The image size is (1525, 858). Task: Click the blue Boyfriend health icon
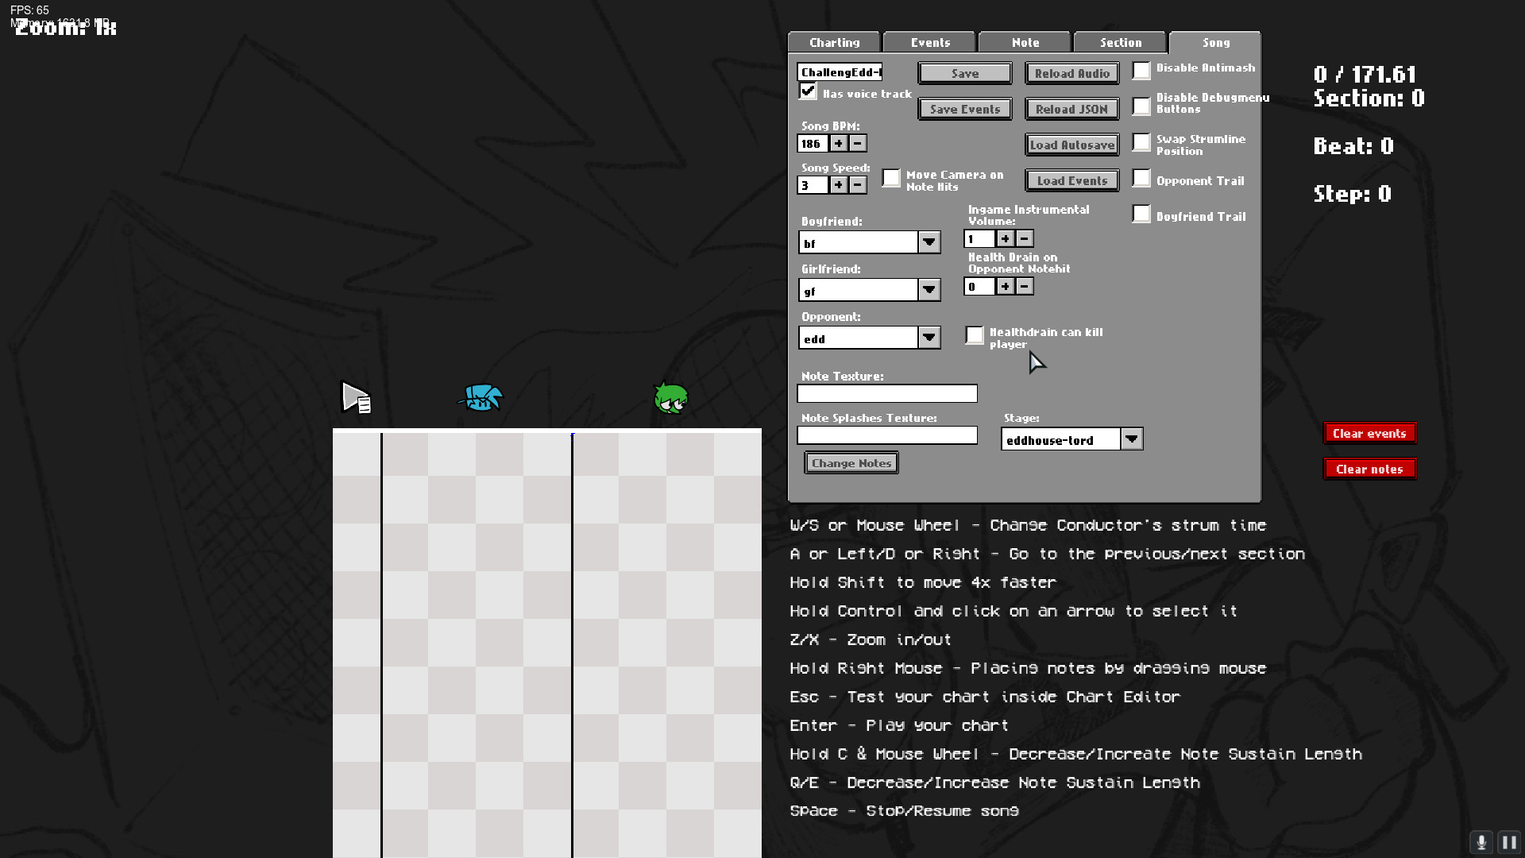click(481, 397)
